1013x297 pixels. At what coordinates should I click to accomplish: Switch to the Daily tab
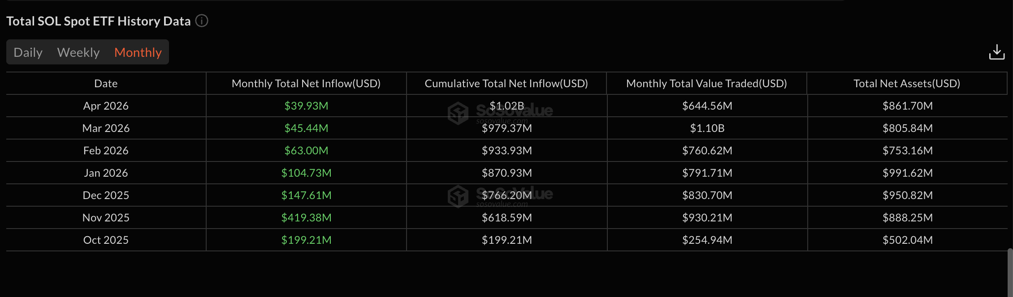28,52
